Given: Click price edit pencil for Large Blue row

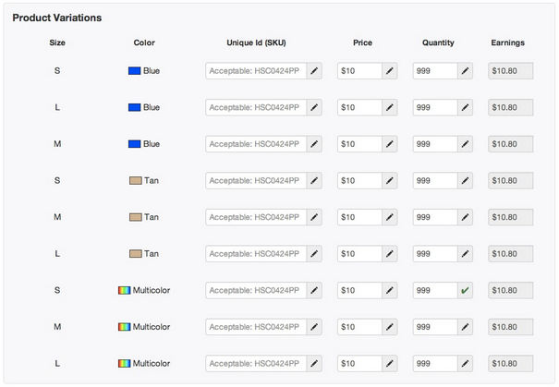Looking at the screenshot, I should pos(389,107).
